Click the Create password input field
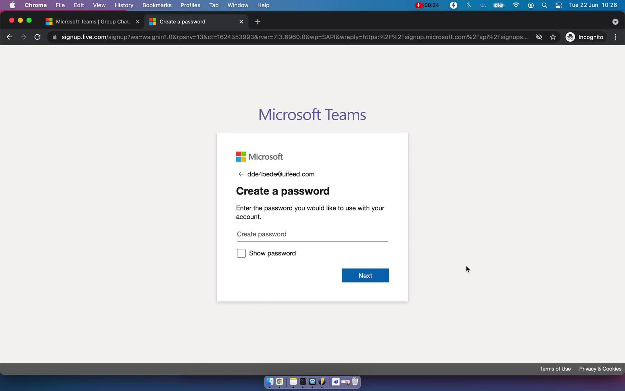Viewport: 625px width, 391px height. [x=312, y=235]
